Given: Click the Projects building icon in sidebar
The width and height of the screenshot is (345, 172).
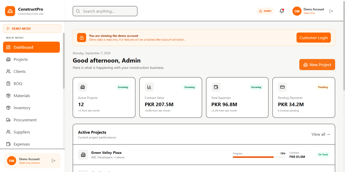Looking at the screenshot, I should [8, 59].
